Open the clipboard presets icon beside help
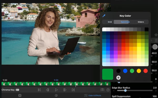The height and width of the screenshot is (98, 158). [102, 90]
